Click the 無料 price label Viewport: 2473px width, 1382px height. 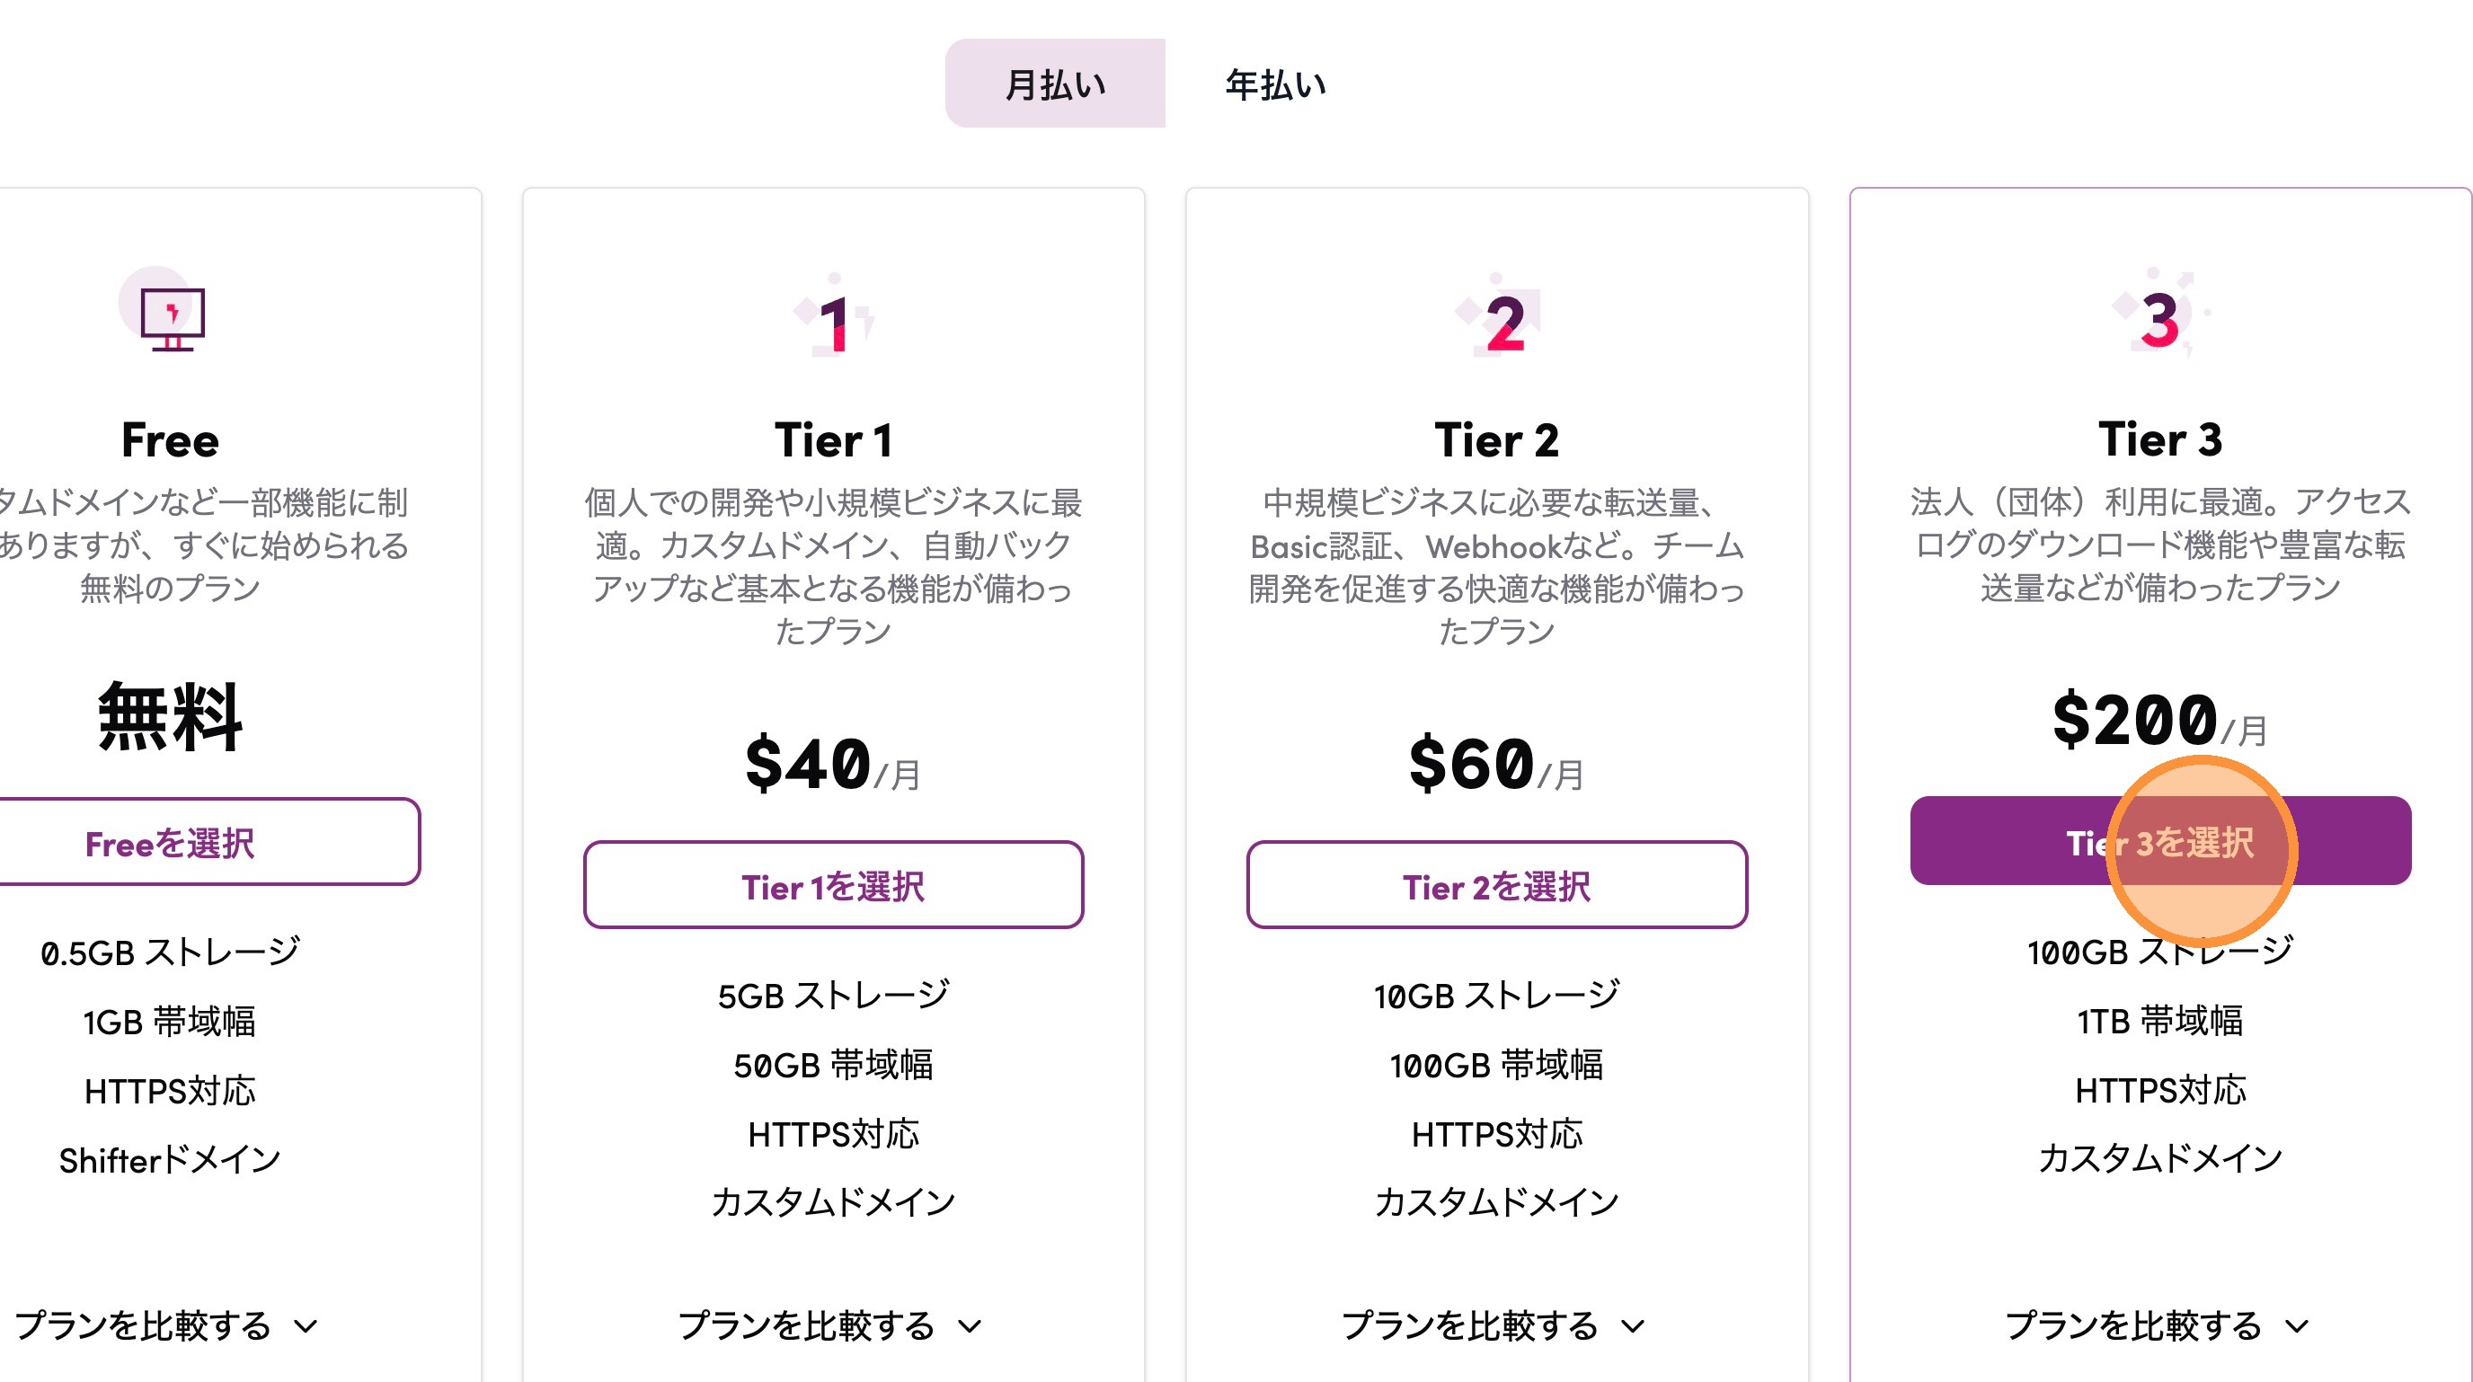point(170,716)
